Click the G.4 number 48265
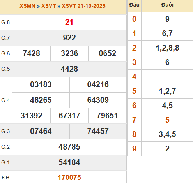This screenshot has height=183, width=193. tap(41, 100)
